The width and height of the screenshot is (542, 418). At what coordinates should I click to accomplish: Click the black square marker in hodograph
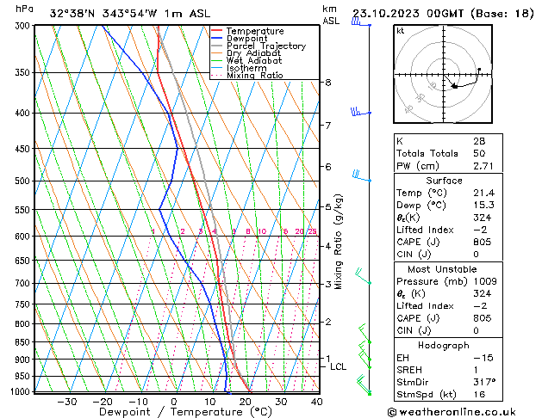pyautogui.click(x=455, y=87)
